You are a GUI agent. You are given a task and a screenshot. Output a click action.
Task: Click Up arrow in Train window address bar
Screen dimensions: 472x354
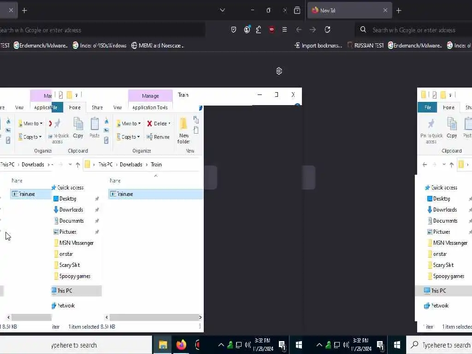[x=78, y=165]
